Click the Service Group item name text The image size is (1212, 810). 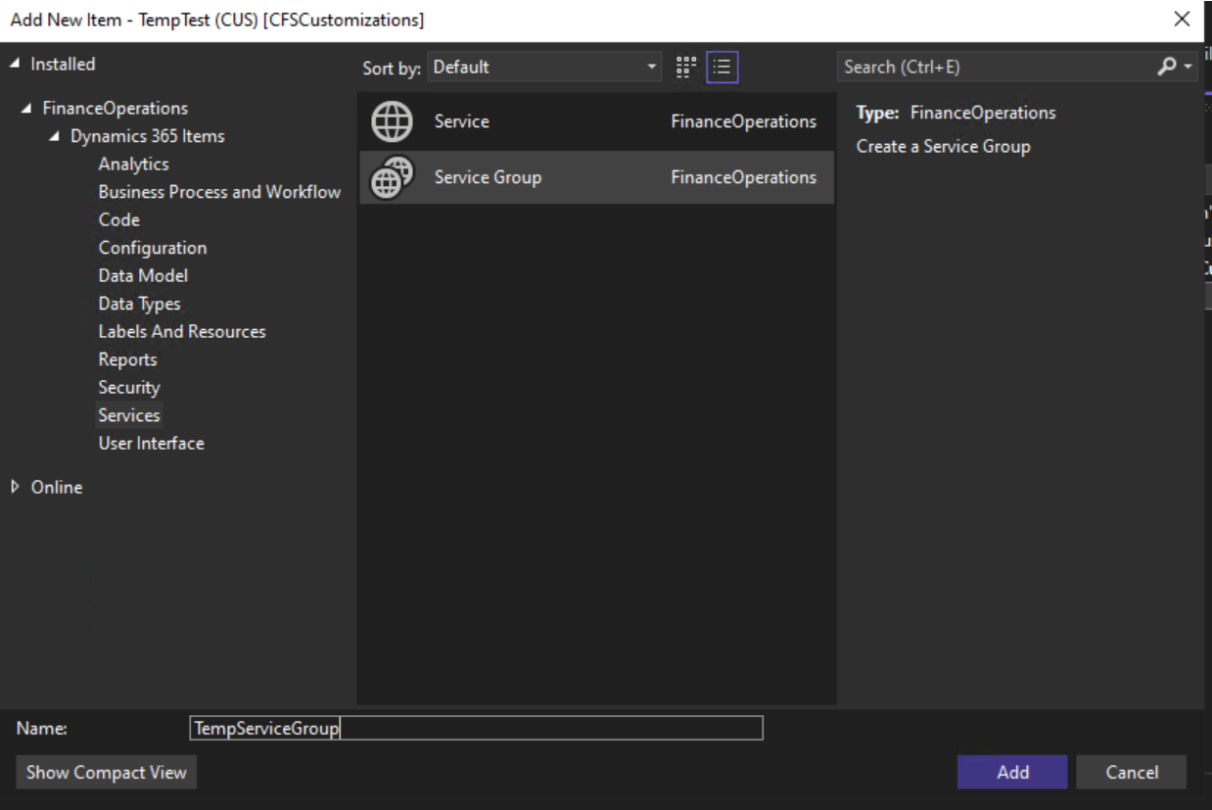488,177
